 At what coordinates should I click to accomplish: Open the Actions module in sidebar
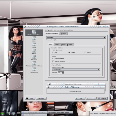click(34, 39)
